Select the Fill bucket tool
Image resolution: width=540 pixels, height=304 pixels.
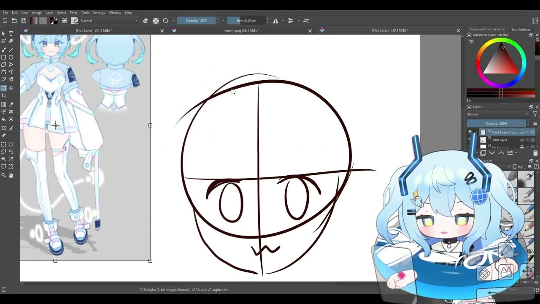(4, 119)
